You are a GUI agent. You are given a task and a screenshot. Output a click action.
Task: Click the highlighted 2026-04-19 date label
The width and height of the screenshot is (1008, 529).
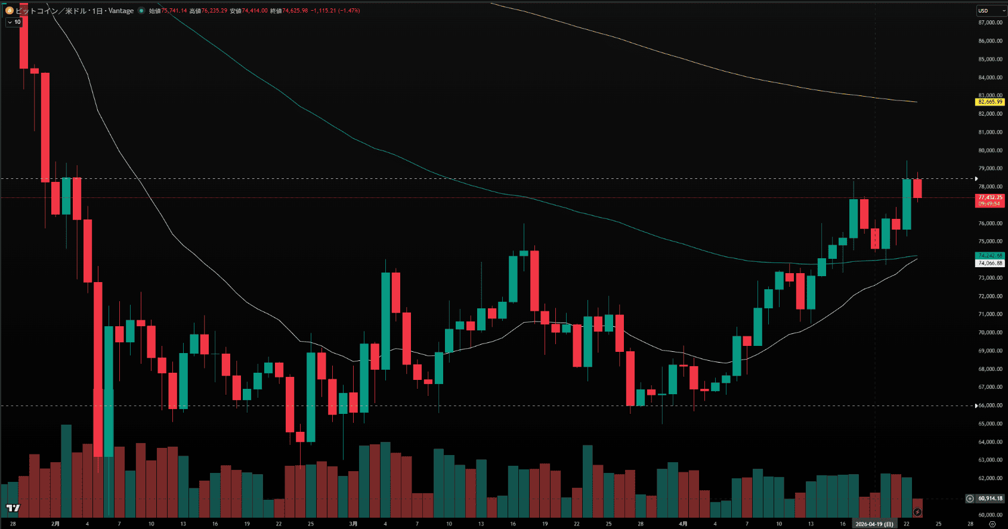(874, 524)
